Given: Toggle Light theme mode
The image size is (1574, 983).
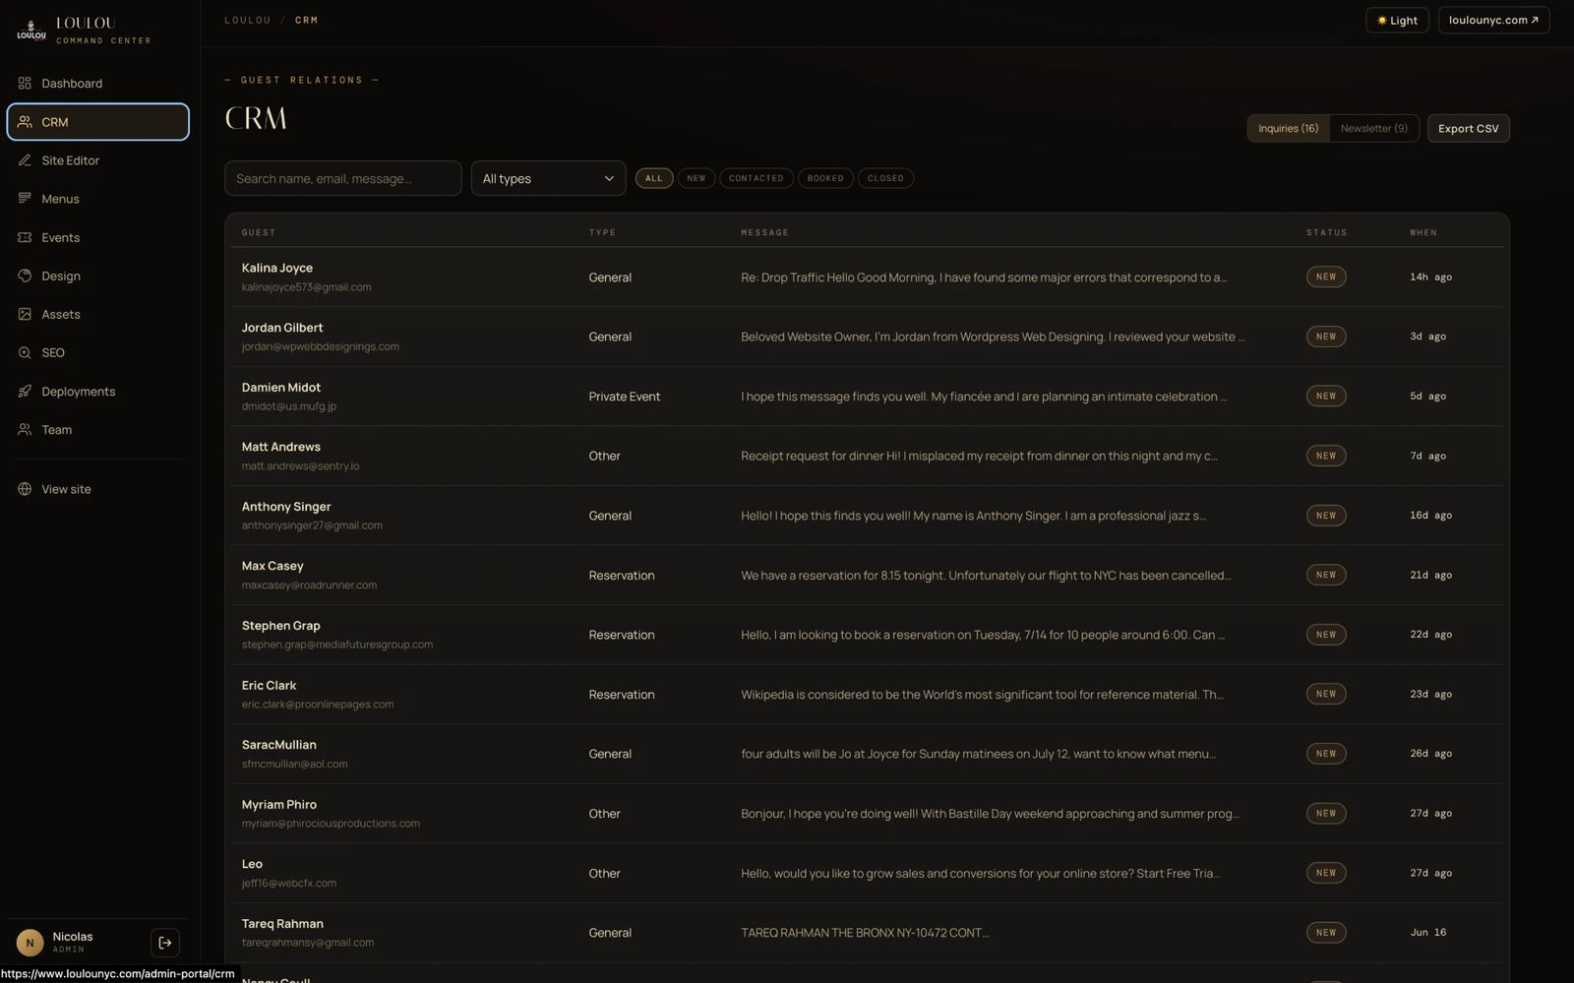Looking at the screenshot, I should pos(1397,20).
